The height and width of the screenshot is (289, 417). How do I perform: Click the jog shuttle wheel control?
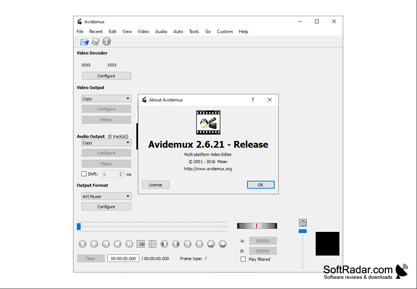point(257,226)
